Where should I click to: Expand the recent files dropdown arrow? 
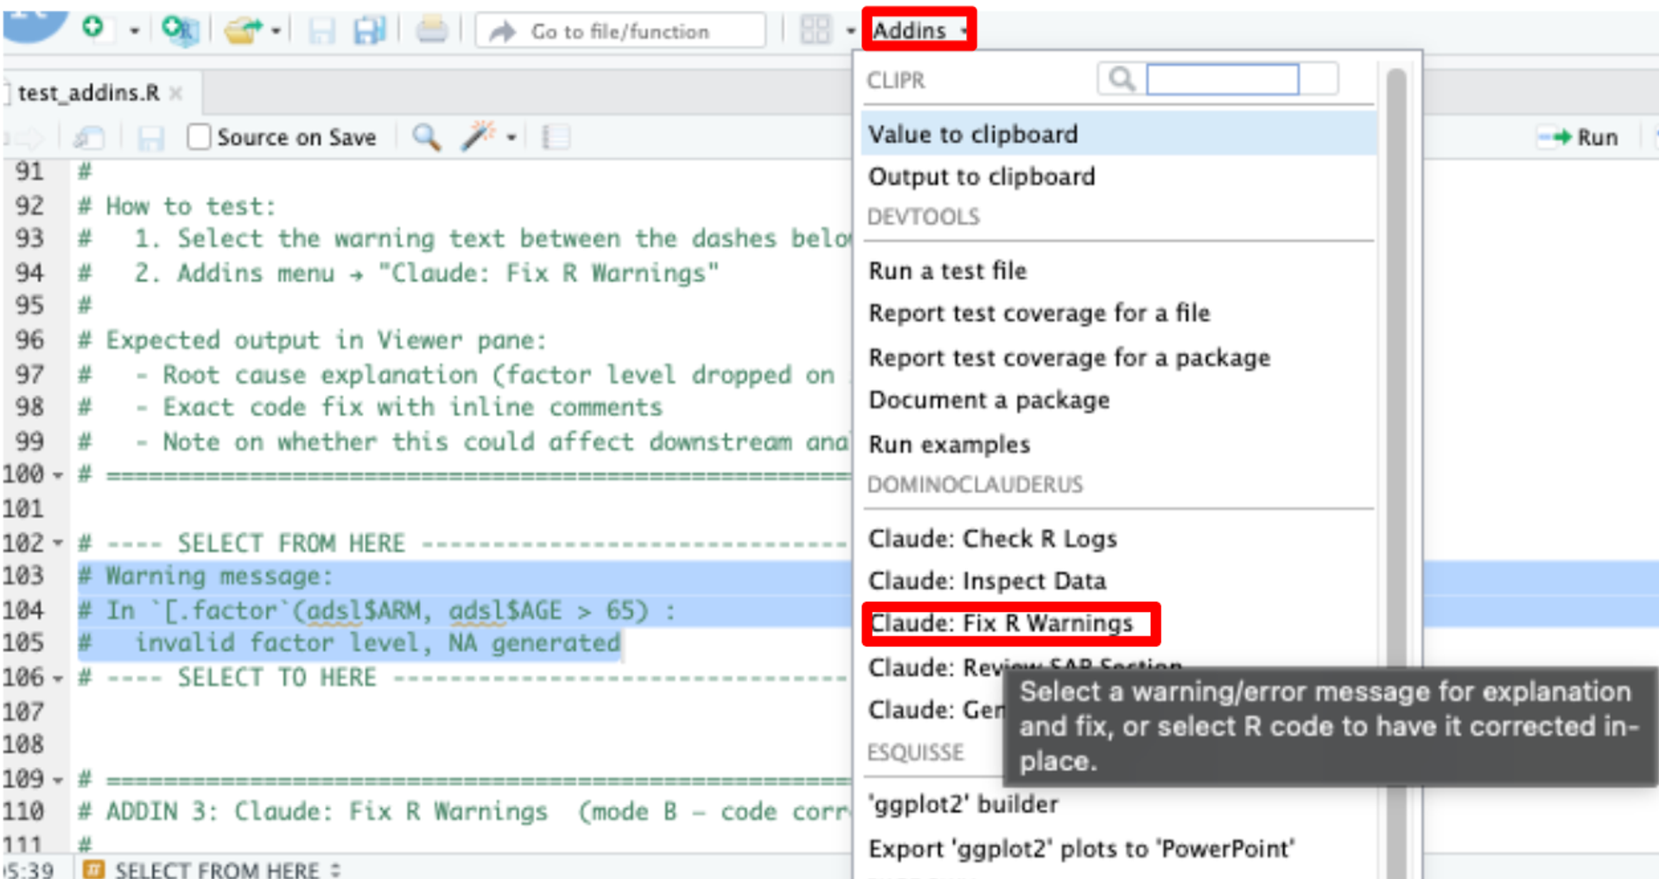click(x=276, y=31)
